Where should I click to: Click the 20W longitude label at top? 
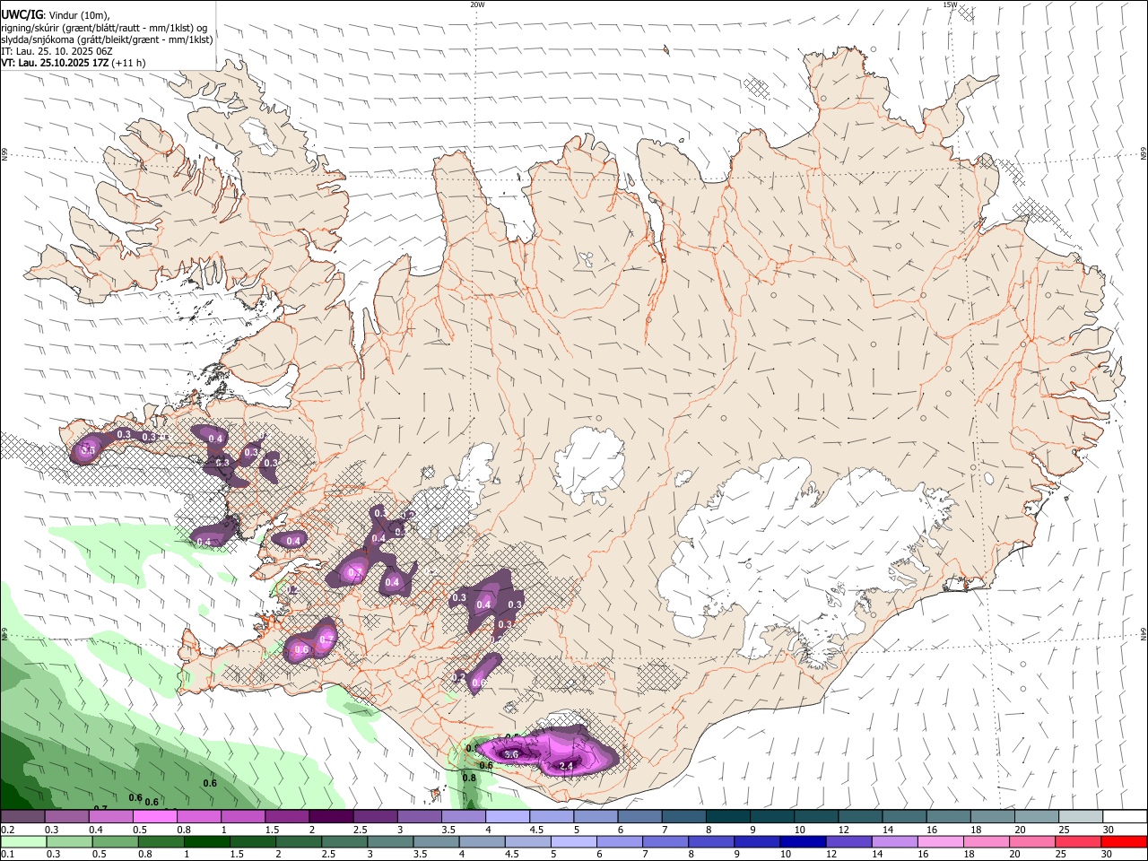point(477,4)
